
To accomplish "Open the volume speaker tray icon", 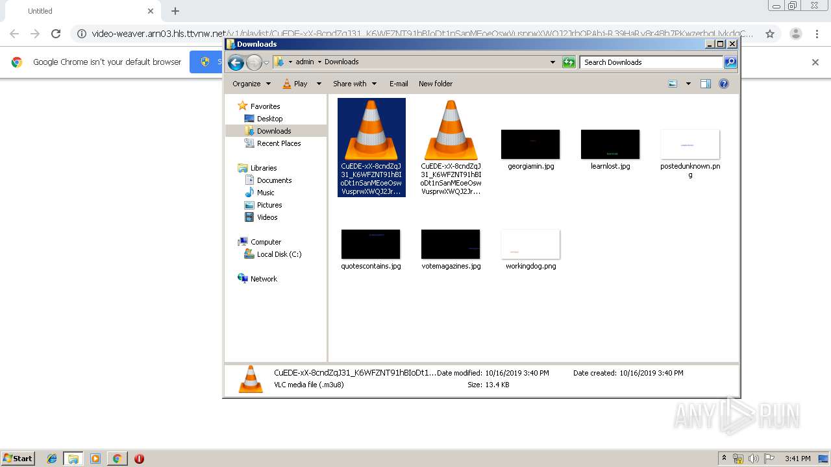I will click(x=754, y=459).
